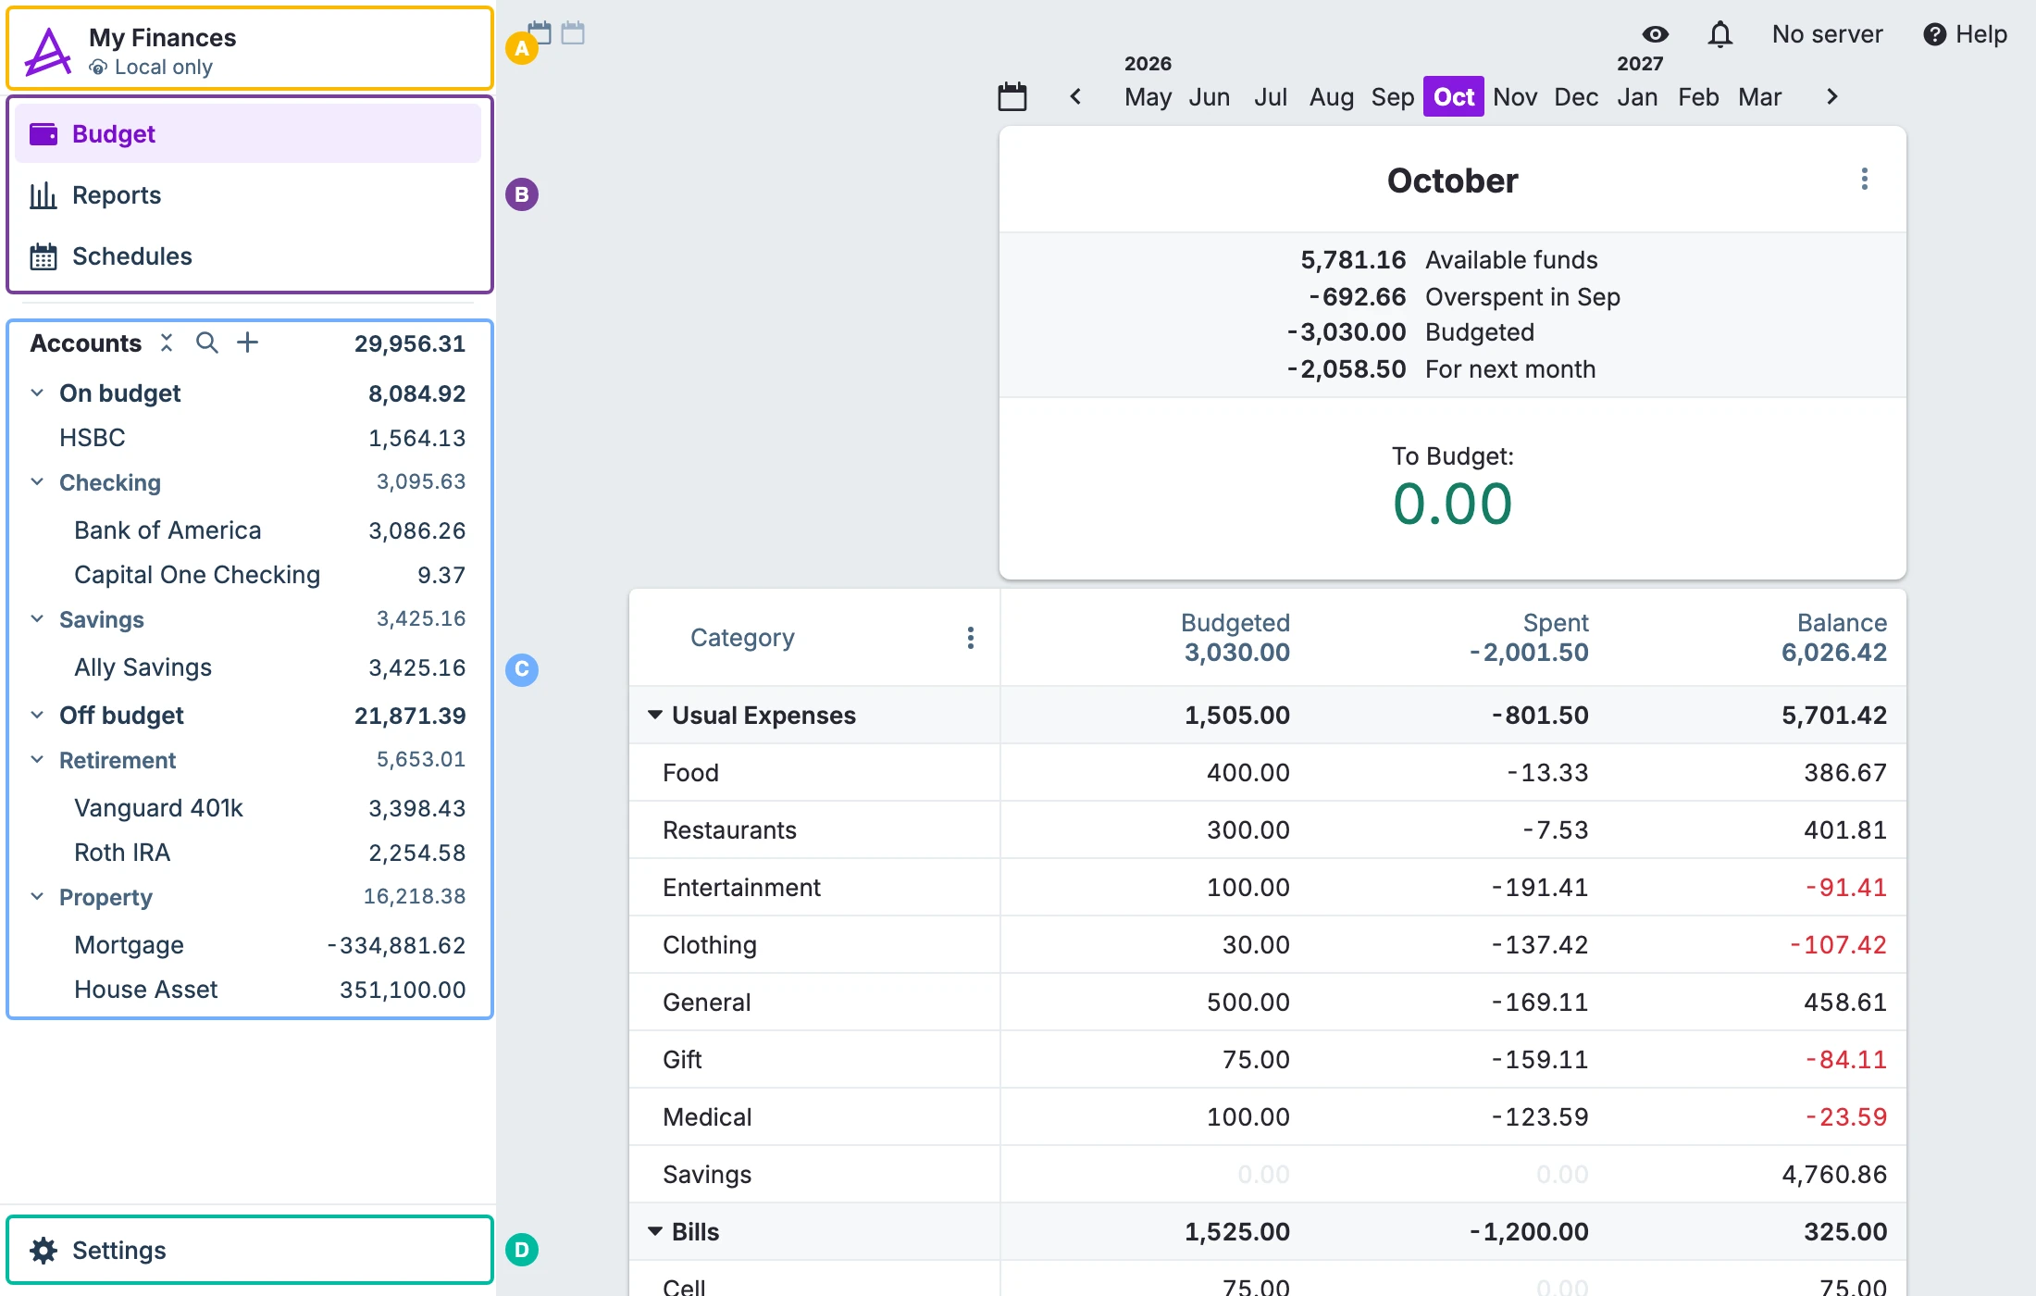Go to next months with right arrow
Viewport: 2036px width, 1296px height.
1832,96
